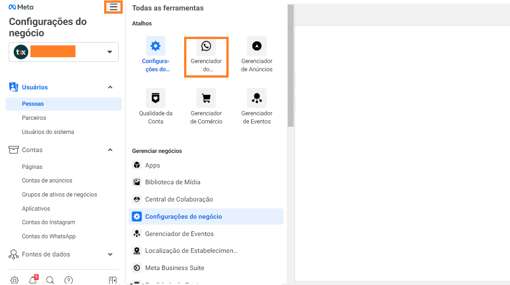Select Usuários do sistema
The image size is (510, 285).
click(x=48, y=132)
